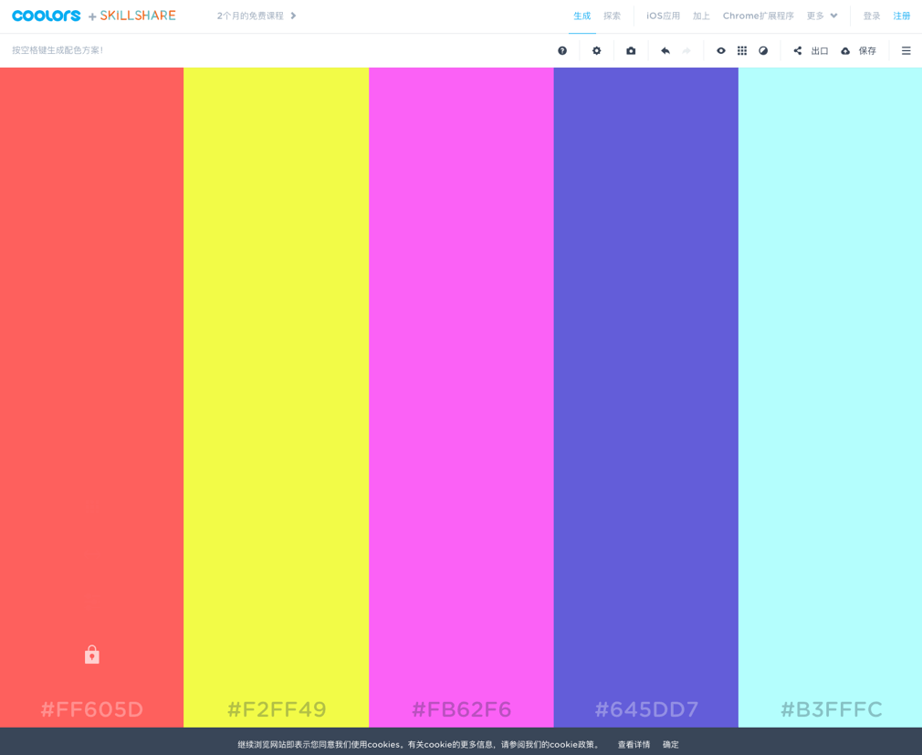Select the 生成 tab
The image size is (922, 755).
581,16
